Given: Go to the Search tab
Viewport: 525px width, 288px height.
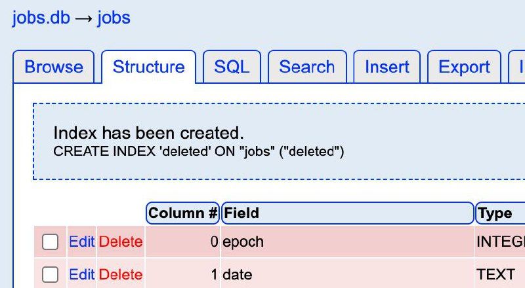Looking at the screenshot, I should click(306, 67).
